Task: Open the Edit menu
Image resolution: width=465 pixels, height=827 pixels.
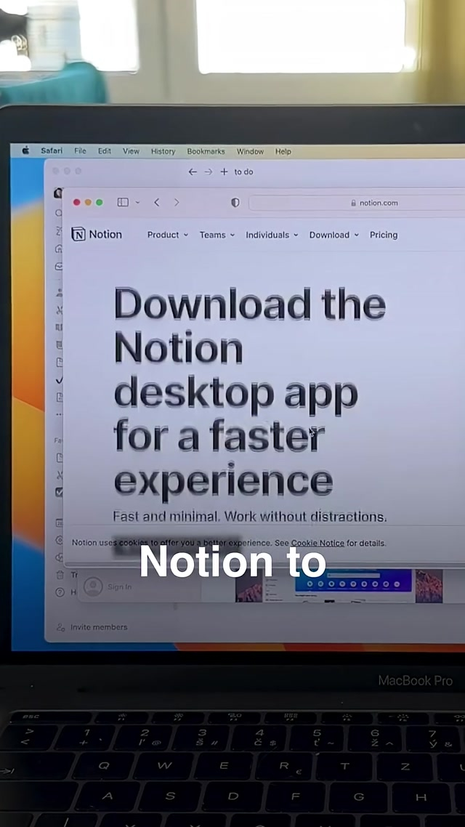Action: point(105,151)
